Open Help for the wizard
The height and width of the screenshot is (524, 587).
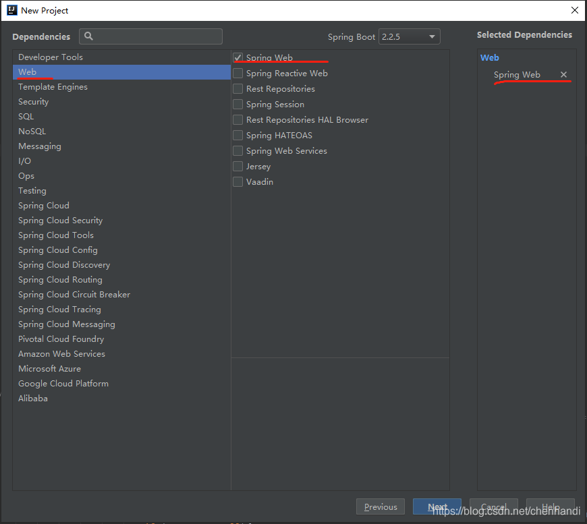click(551, 506)
